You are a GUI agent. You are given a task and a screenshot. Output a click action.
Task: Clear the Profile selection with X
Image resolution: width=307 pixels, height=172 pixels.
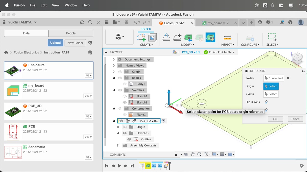(288, 78)
